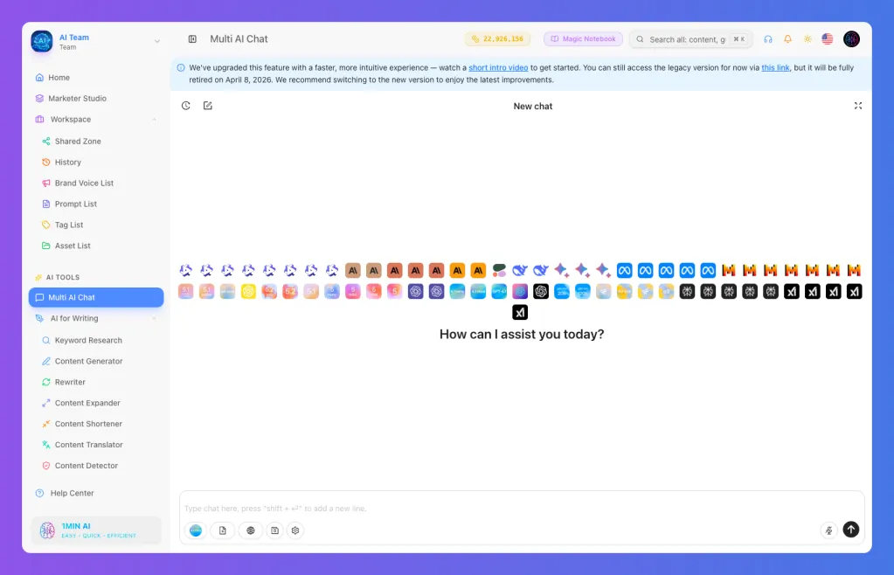This screenshot has height=575, width=894.
Task: Select the GPT-4.1 model icon
Action: (499, 291)
